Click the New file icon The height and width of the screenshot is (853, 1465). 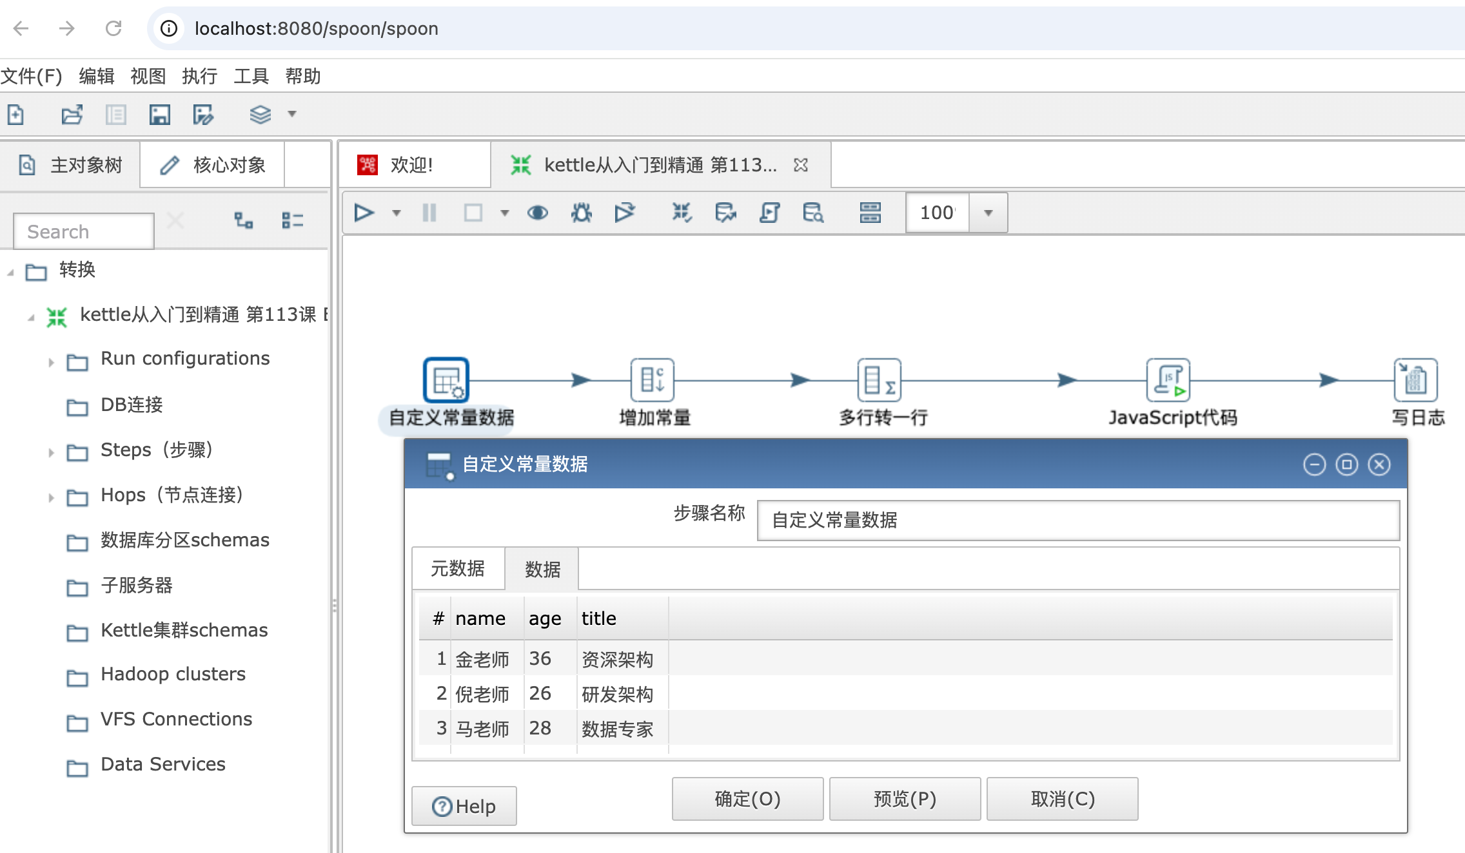(x=16, y=115)
